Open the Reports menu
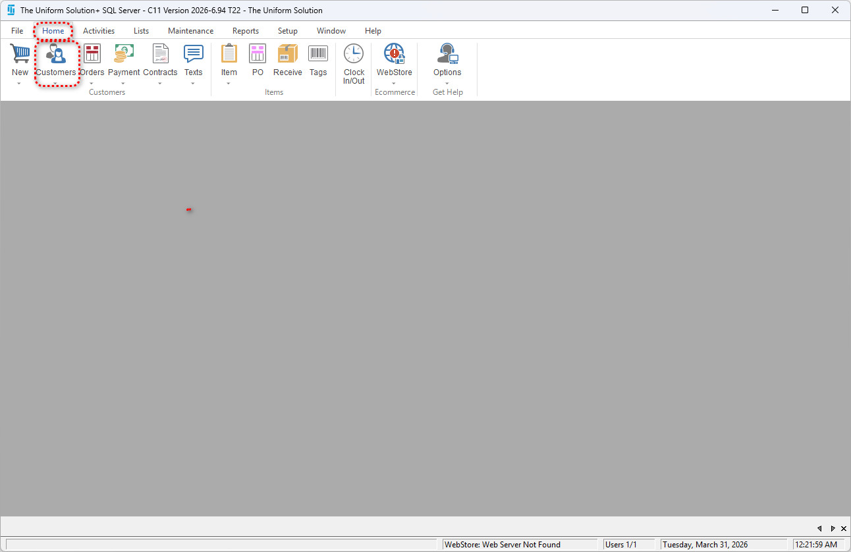Viewport: 851px width, 552px height. pyautogui.click(x=245, y=31)
